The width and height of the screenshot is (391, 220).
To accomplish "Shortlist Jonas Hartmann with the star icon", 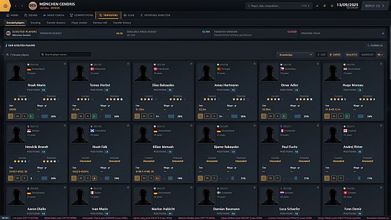I will (255, 64).
